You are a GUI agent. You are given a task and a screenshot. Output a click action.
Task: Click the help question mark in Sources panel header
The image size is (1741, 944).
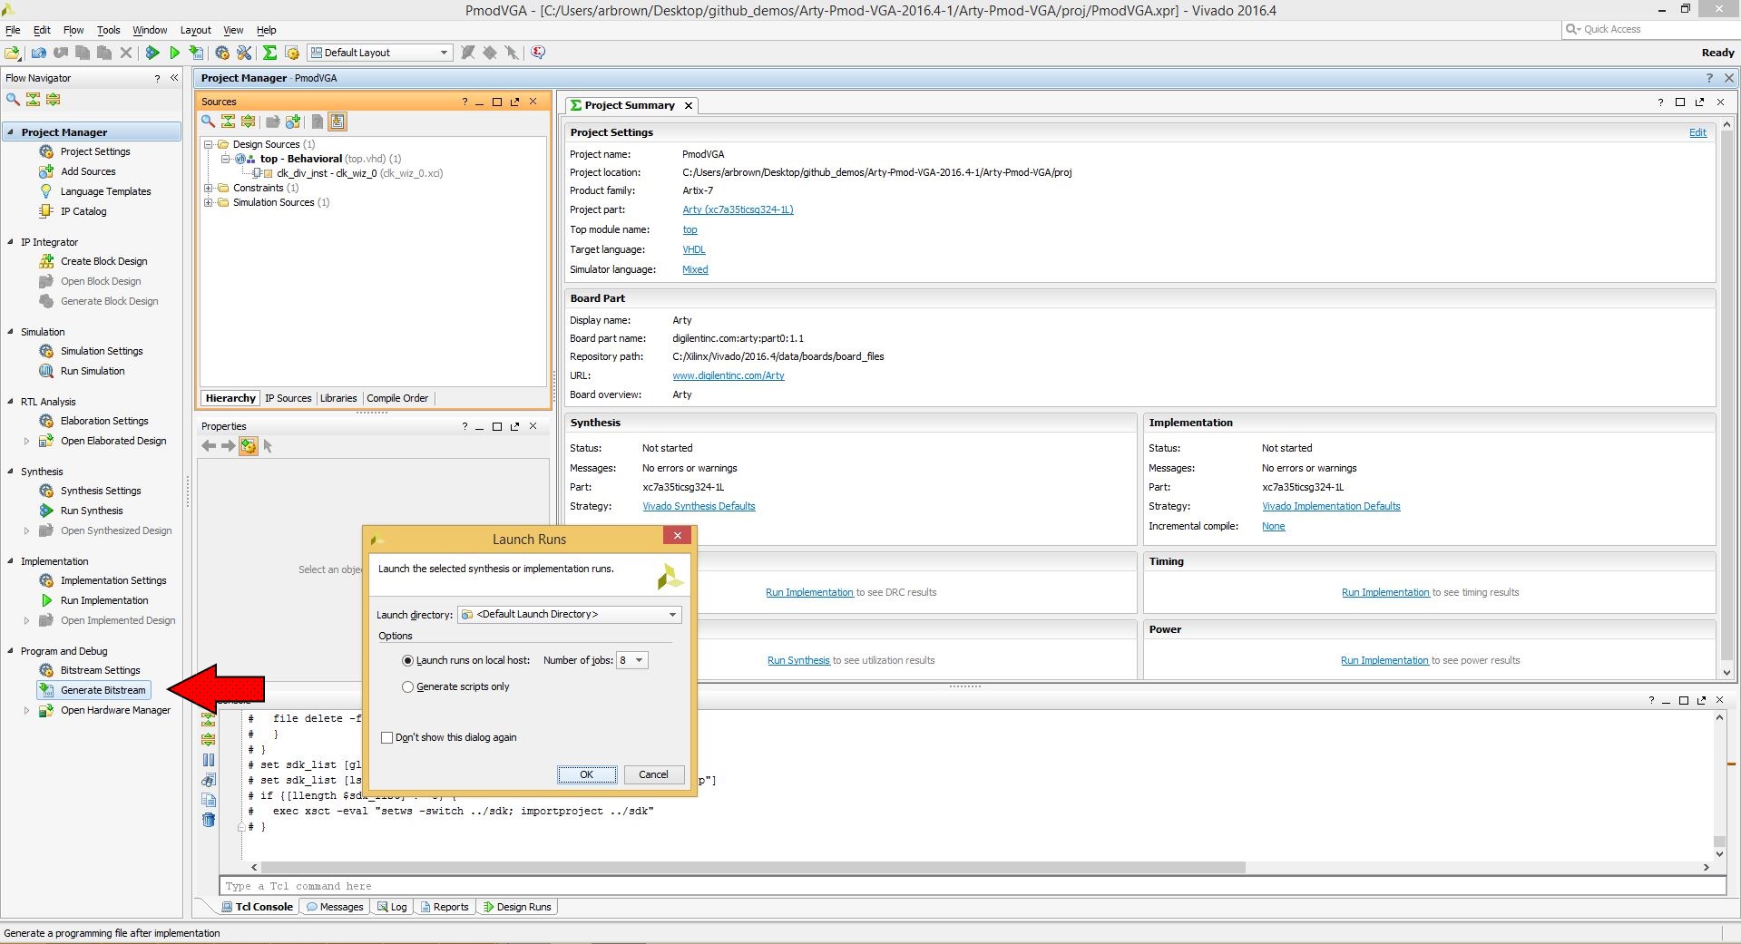(x=465, y=102)
